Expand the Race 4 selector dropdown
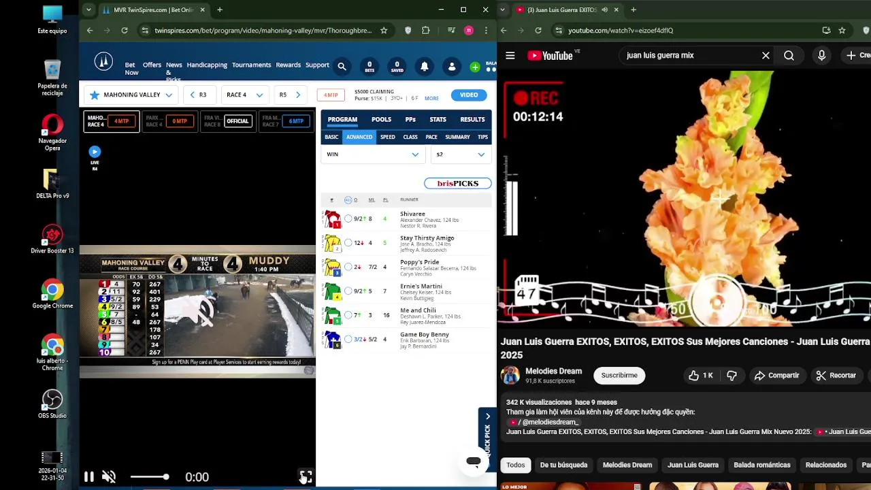Screen dimensions: 871x490 pyautogui.click(x=259, y=95)
